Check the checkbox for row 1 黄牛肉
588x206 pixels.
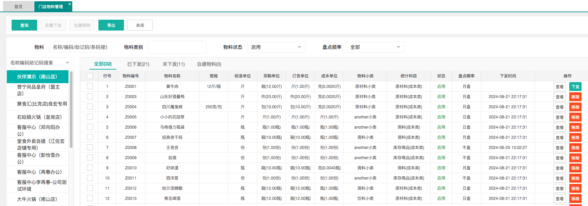(x=90, y=86)
